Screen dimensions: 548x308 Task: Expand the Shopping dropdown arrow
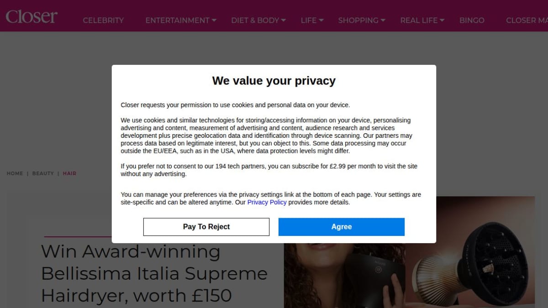[x=383, y=20]
